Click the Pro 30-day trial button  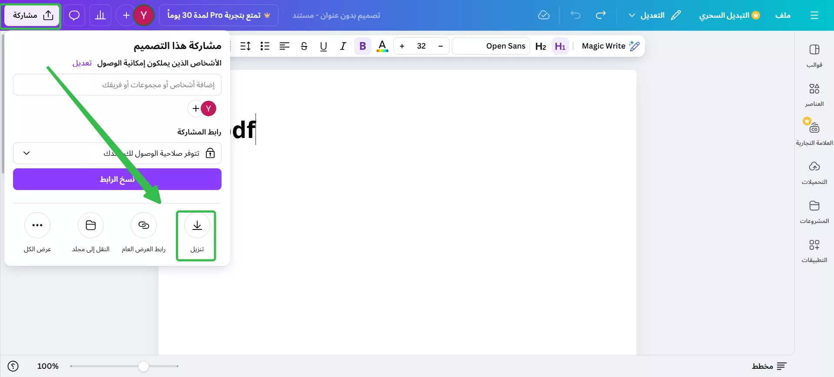tap(218, 15)
